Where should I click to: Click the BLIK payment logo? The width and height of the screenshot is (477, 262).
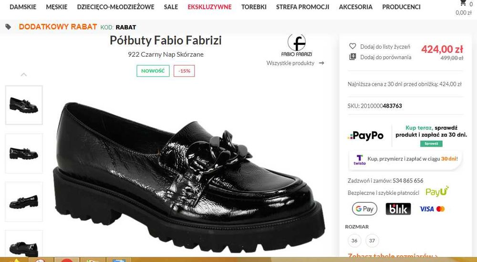[x=398, y=209]
